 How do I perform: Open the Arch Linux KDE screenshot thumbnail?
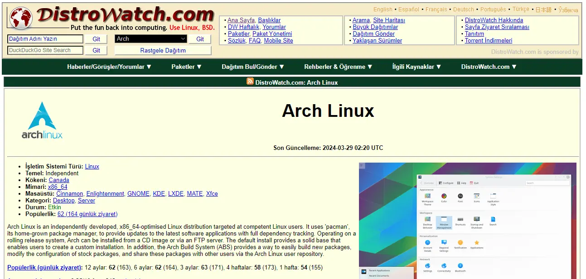coord(468,221)
